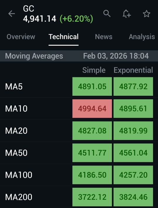Viewport: 158px width, 208px height.
Task: Tap the MA200 row label
Action: (19, 197)
